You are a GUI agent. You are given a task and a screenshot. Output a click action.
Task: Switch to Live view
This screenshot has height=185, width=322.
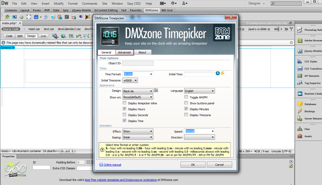[43, 36]
